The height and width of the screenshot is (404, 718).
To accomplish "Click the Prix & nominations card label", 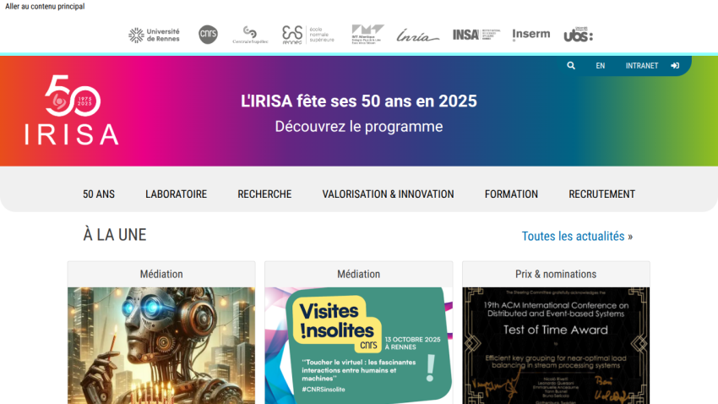I will [556, 274].
